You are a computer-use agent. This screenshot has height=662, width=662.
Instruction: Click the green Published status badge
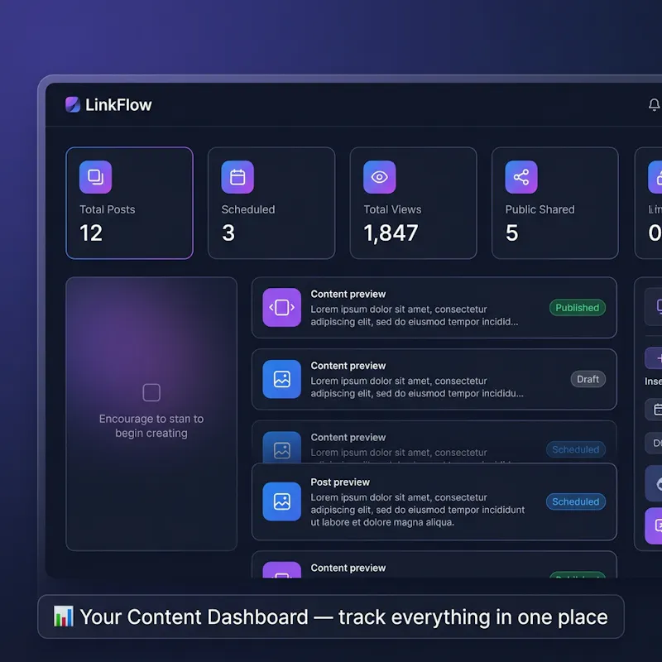pyautogui.click(x=577, y=308)
